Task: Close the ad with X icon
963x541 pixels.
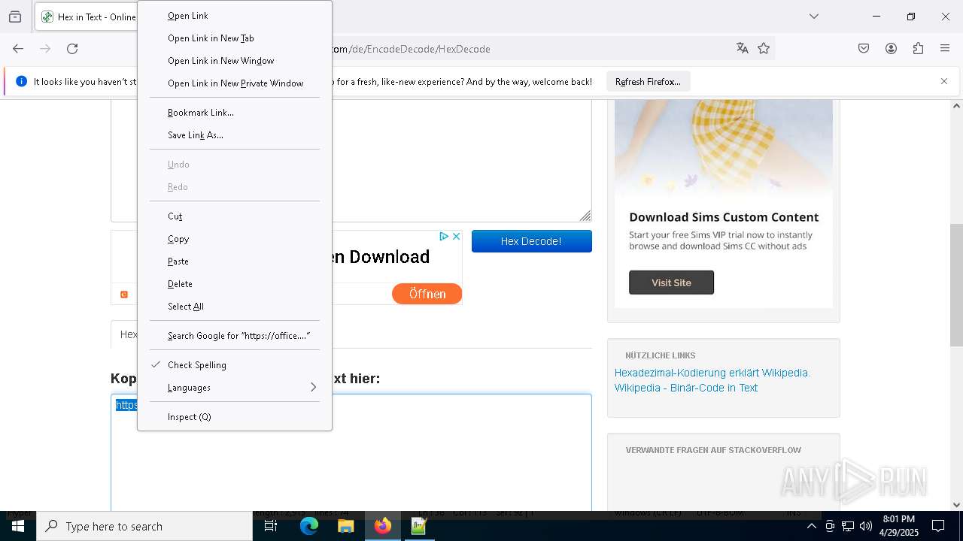Action: pyautogui.click(x=456, y=236)
